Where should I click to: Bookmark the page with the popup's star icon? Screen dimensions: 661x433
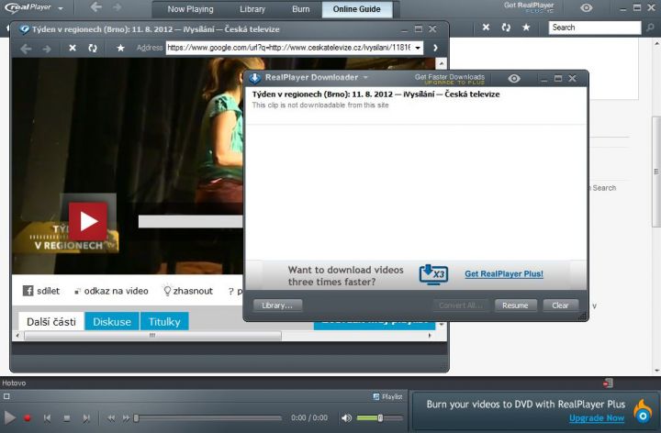(120, 48)
